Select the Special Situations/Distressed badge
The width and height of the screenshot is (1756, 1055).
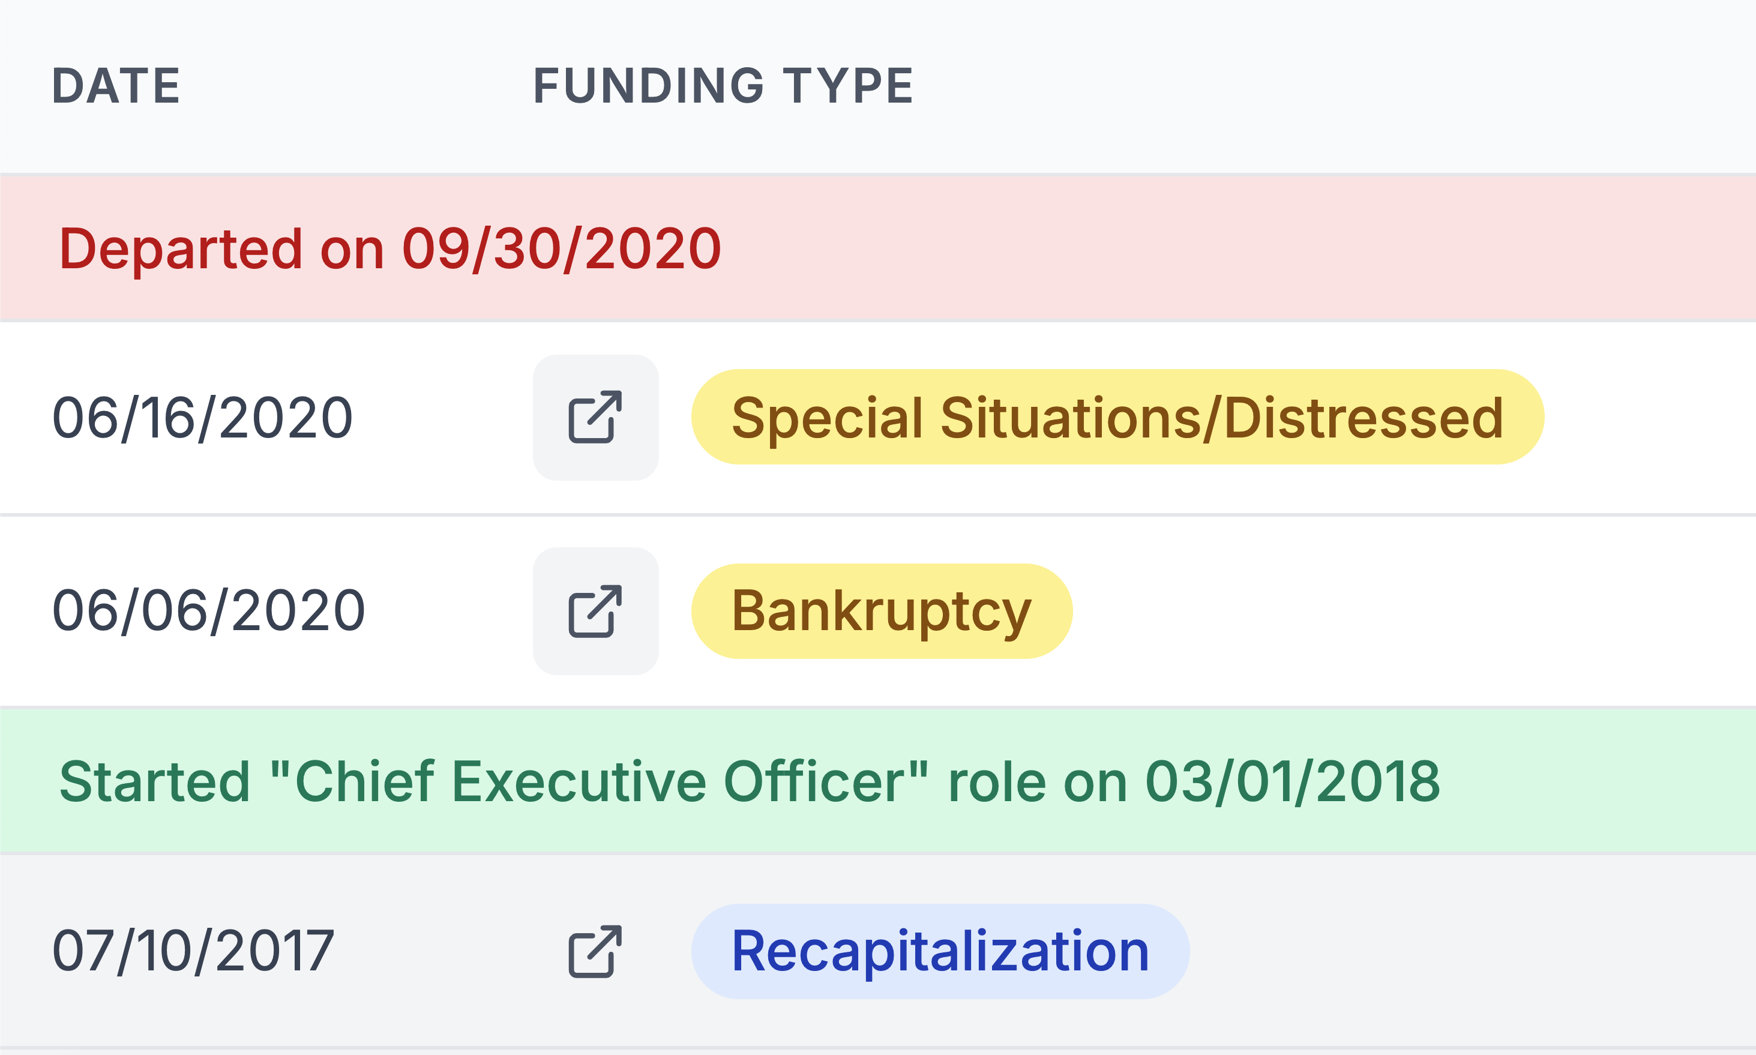[1117, 417]
